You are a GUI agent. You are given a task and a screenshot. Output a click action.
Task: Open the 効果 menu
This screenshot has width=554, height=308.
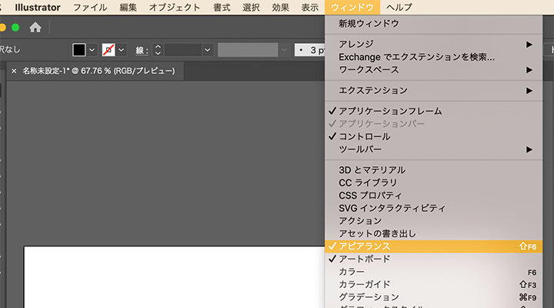tap(280, 7)
